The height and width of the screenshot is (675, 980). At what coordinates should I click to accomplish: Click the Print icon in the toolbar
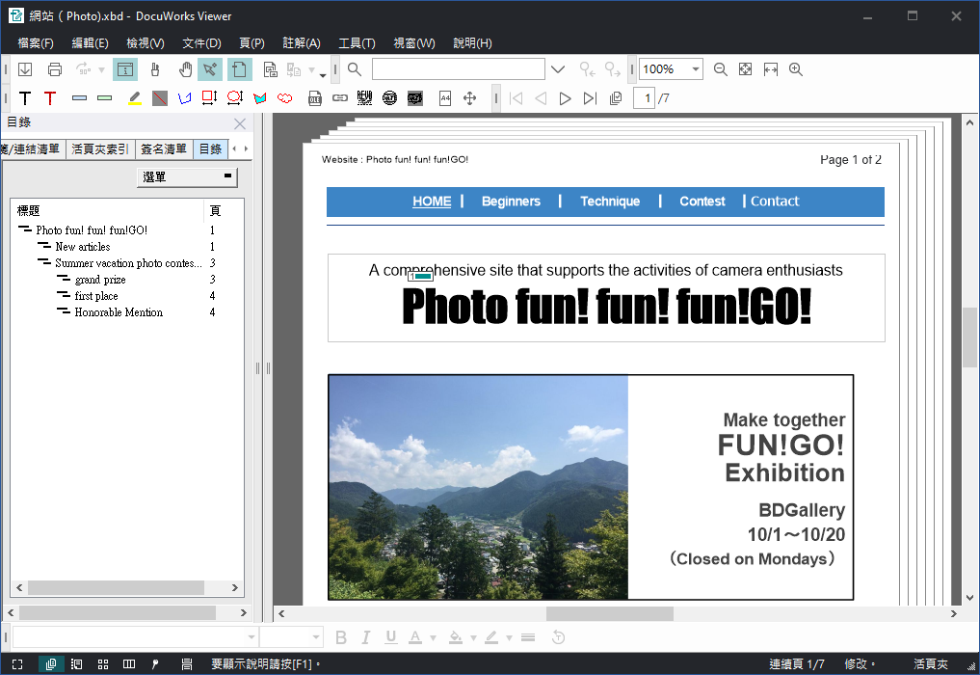click(55, 69)
